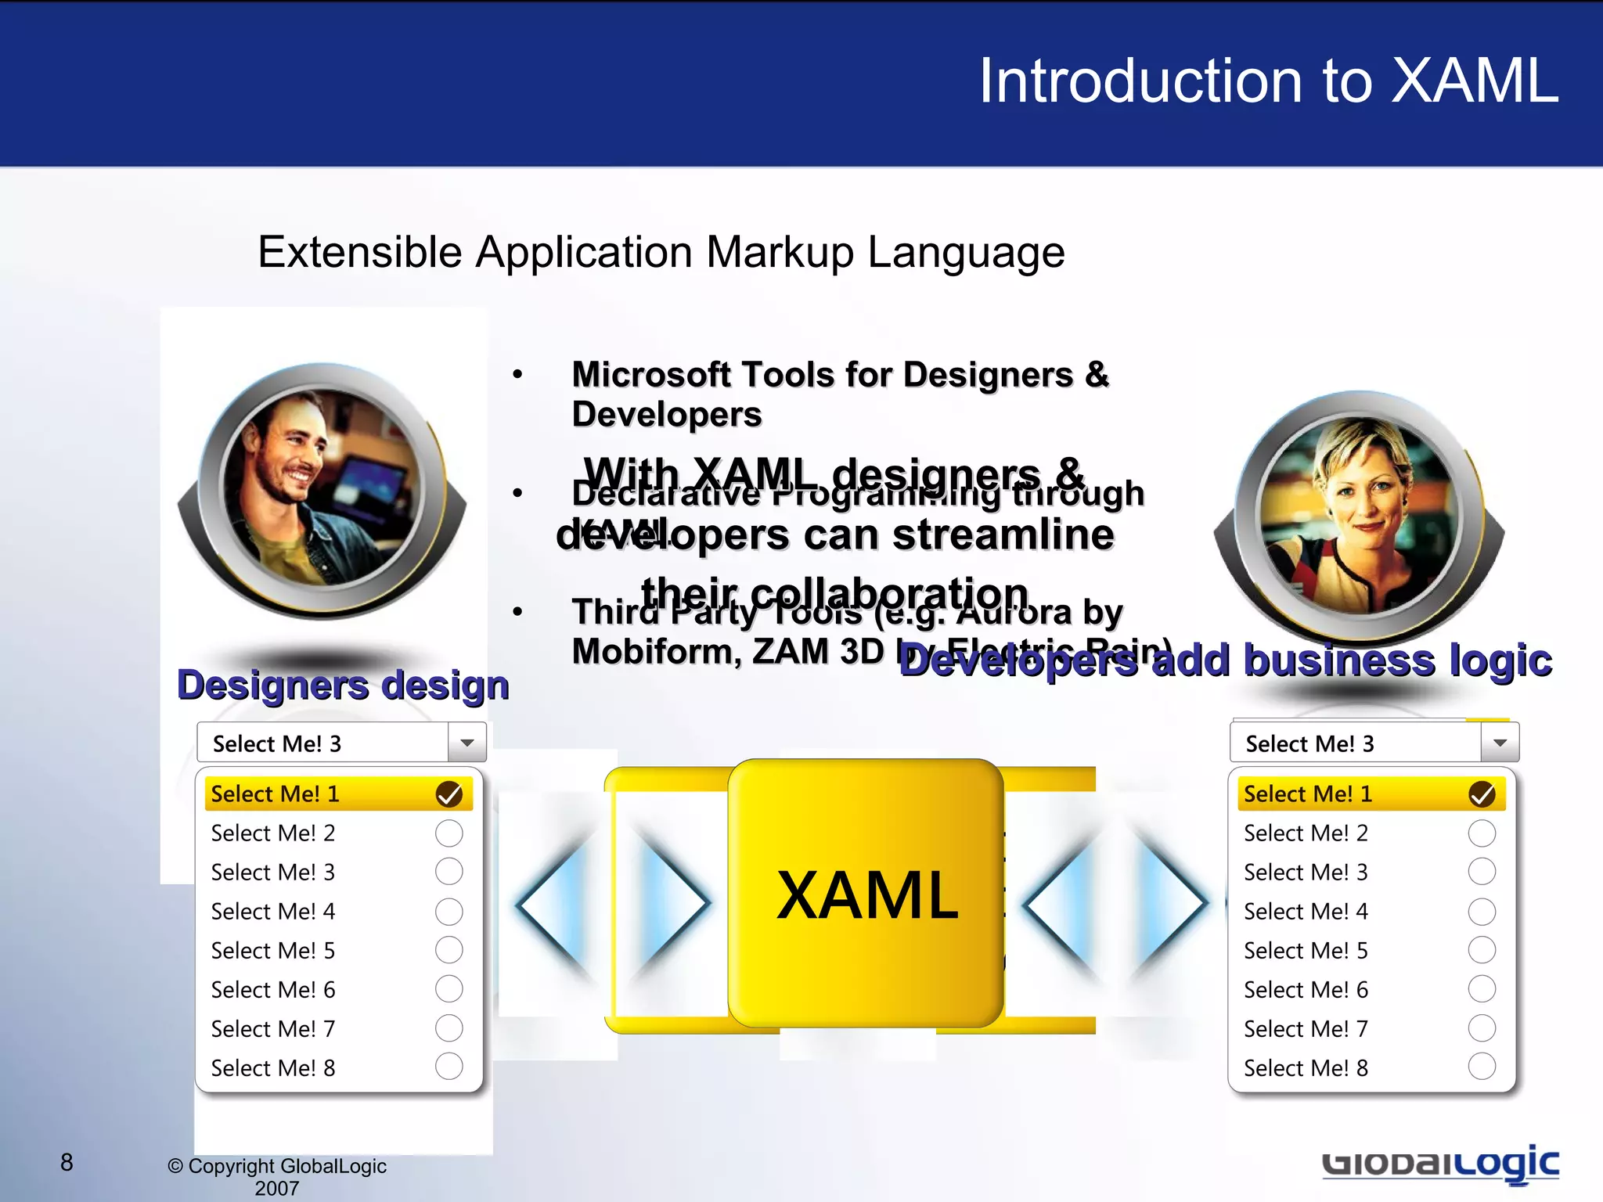Click Developers add business logic caption

tap(1225, 660)
